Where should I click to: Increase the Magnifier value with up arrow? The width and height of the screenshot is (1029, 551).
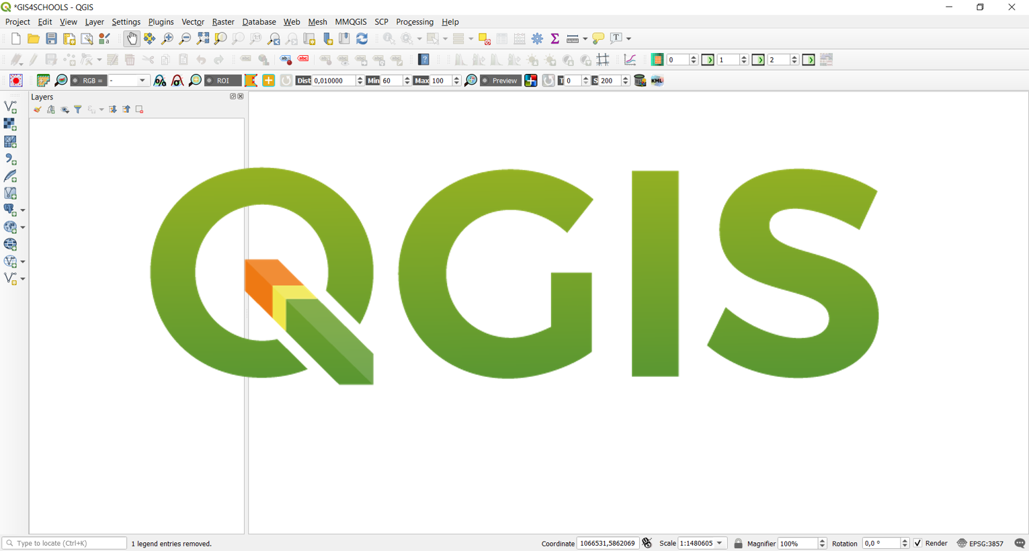point(822,540)
